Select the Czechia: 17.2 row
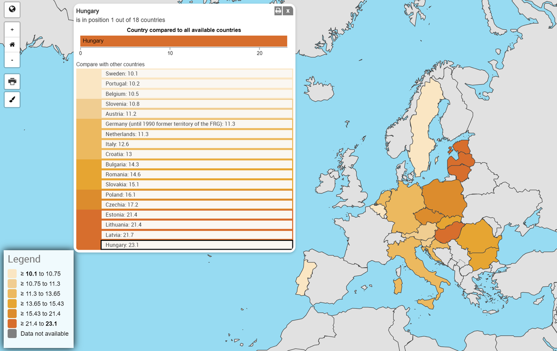557x351 pixels. [x=197, y=205]
